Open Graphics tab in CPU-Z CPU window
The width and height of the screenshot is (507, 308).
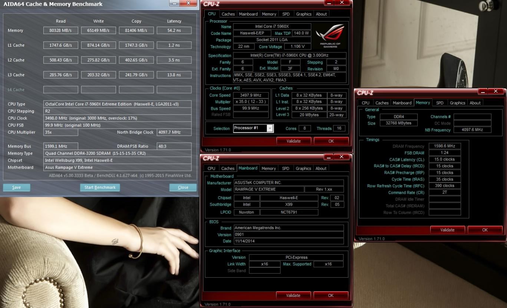pos(304,14)
